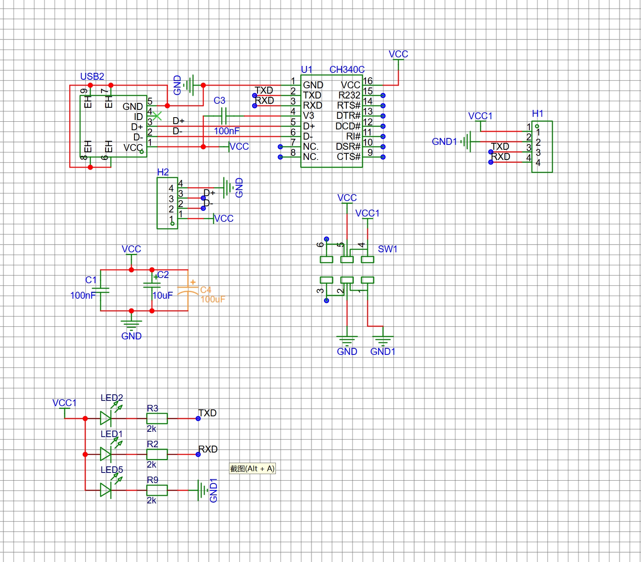
Task: Click the USB2 connector symbol
Action: click(x=113, y=126)
